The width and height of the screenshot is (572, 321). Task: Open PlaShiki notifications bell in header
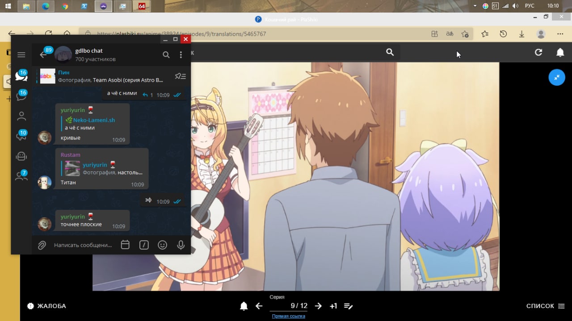point(560,52)
